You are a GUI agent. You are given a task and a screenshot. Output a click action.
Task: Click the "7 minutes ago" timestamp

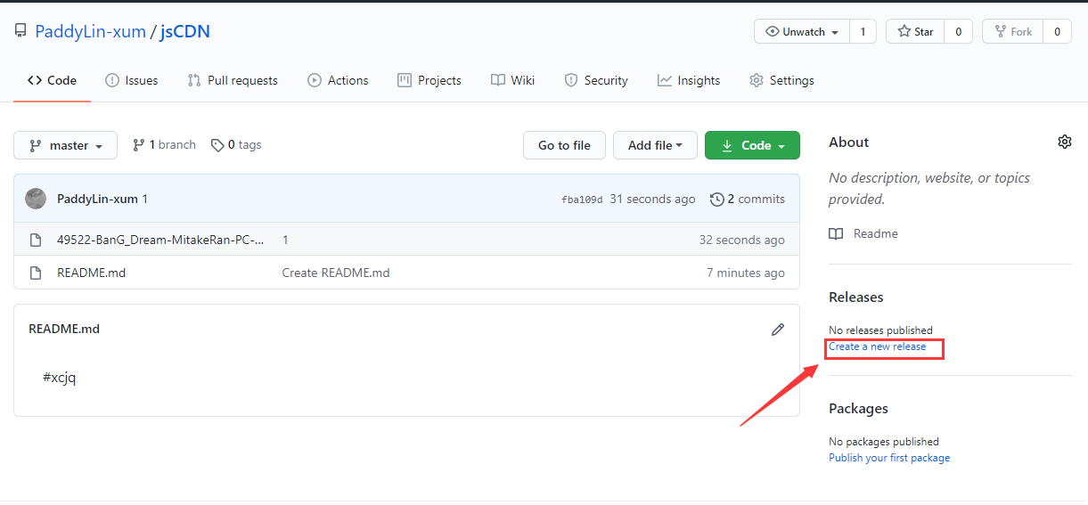[746, 273]
